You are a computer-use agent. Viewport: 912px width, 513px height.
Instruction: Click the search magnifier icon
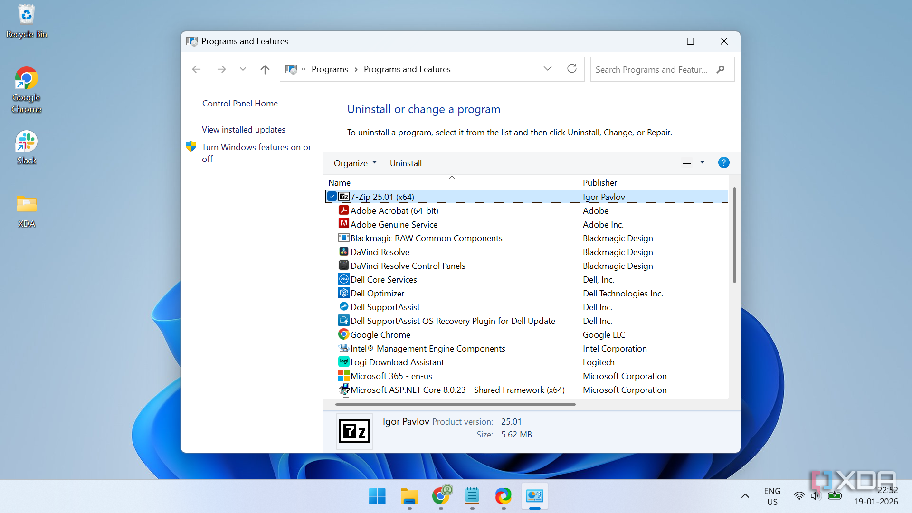point(721,69)
